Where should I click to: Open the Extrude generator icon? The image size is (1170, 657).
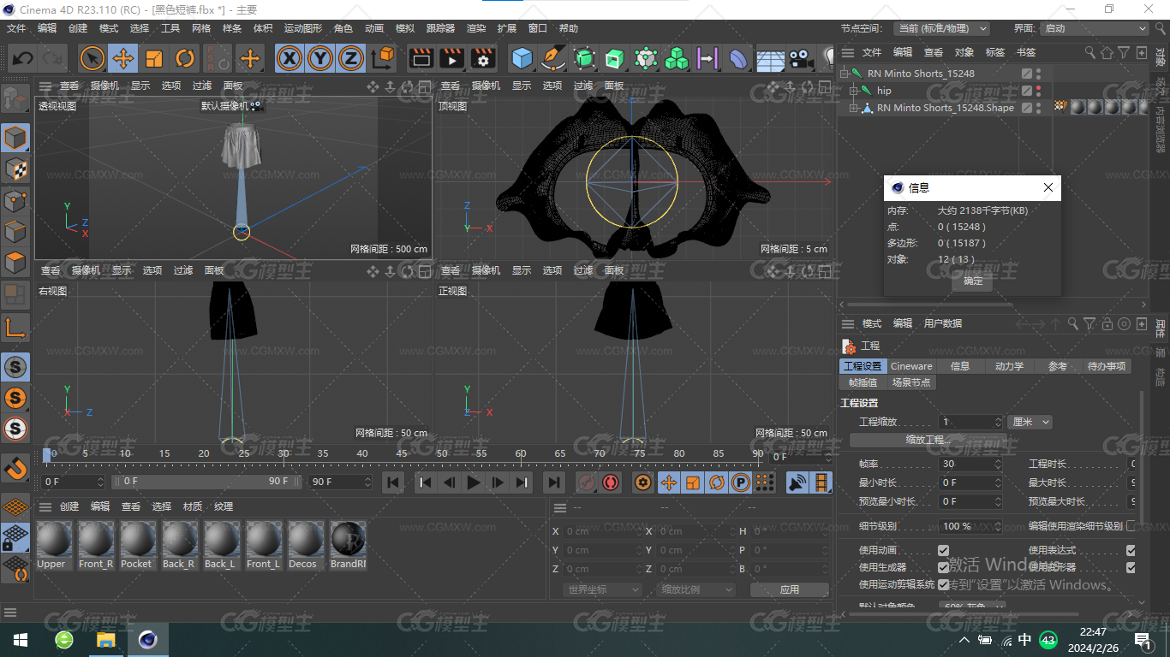point(615,58)
